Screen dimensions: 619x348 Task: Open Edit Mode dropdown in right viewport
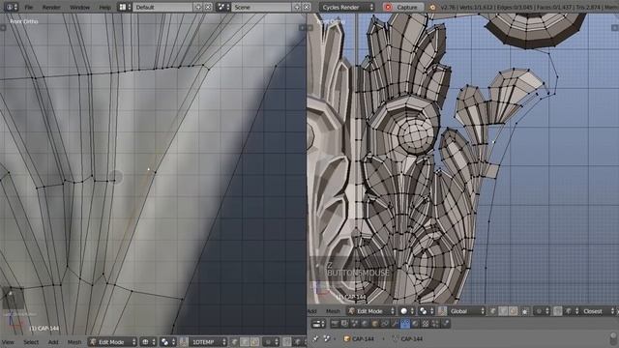click(371, 311)
